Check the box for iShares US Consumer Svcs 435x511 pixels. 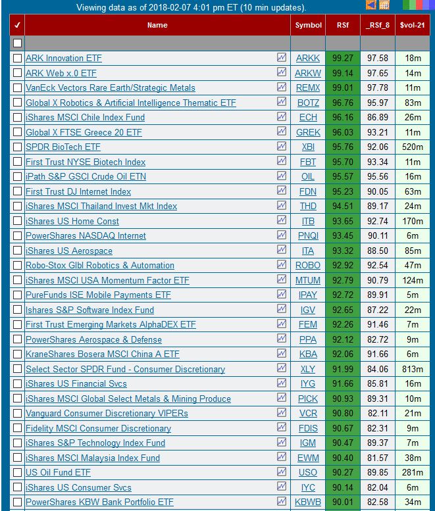click(x=17, y=487)
